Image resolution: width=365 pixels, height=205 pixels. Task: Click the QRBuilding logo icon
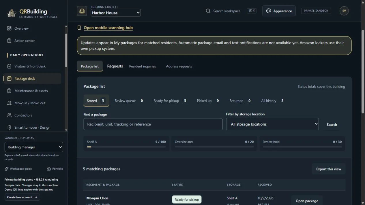(12, 13)
